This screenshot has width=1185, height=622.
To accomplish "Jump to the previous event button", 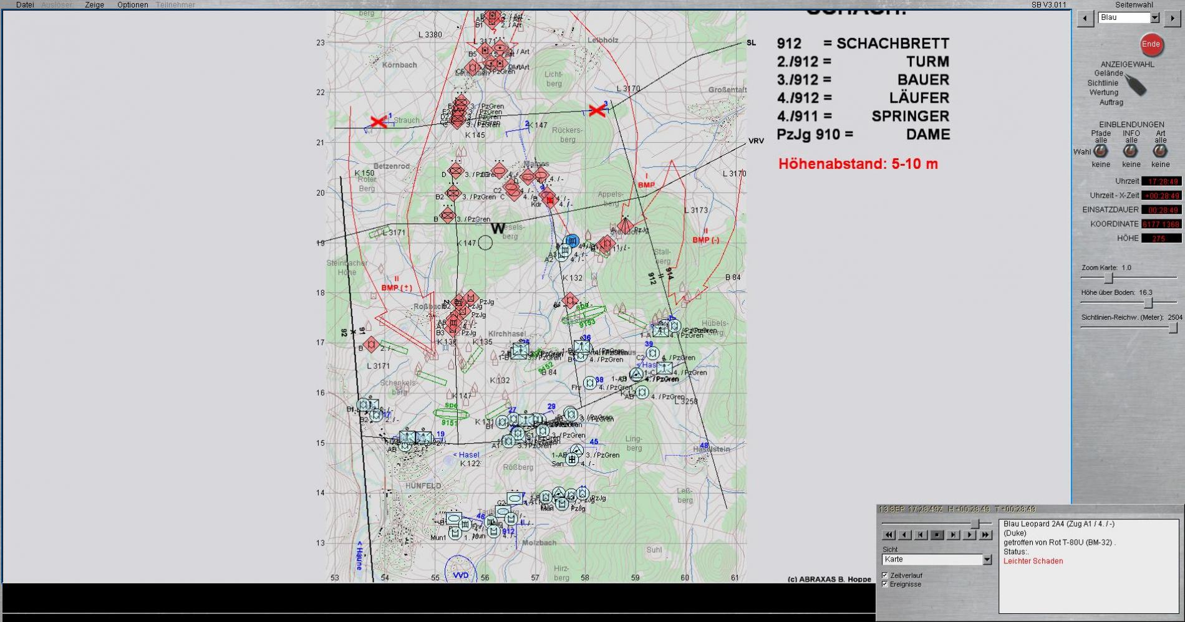I will point(921,535).
